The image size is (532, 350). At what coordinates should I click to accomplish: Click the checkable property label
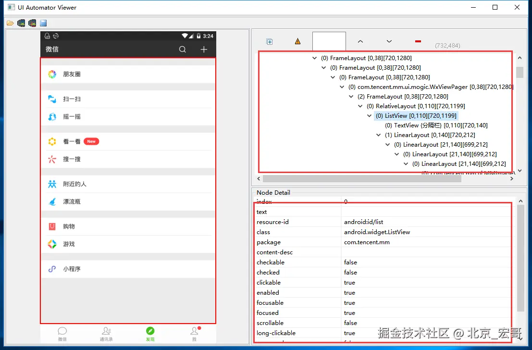[271, 262]
